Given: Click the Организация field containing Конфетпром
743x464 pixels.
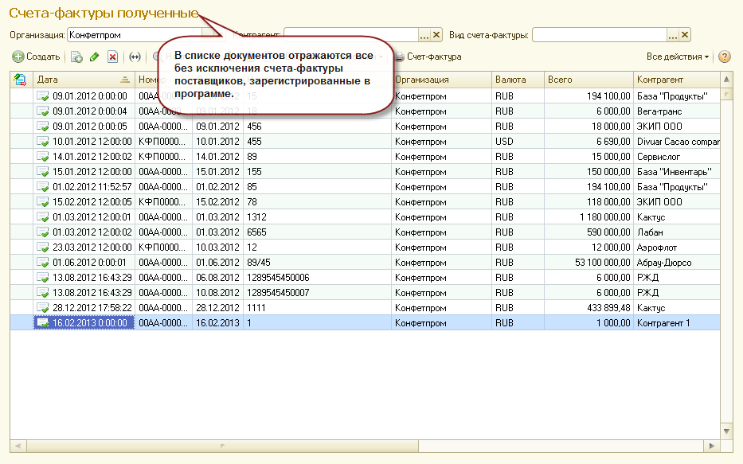Looking at the screenshot, I should [135, 35].
